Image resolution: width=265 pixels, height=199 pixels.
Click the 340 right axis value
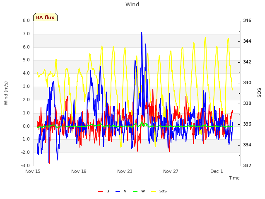point(247,83)
